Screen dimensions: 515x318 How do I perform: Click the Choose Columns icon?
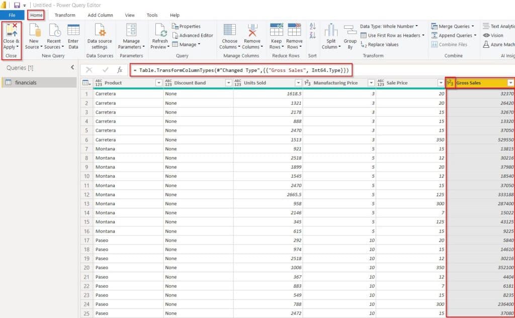229,30
